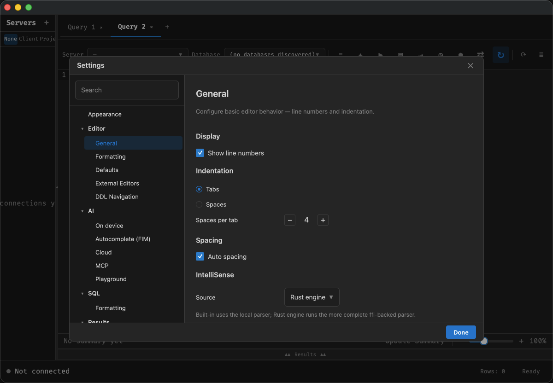This screenshot has width=553, height=383.
Task: Collapse the Editor section in the settings tree
Action: (82, 129)
